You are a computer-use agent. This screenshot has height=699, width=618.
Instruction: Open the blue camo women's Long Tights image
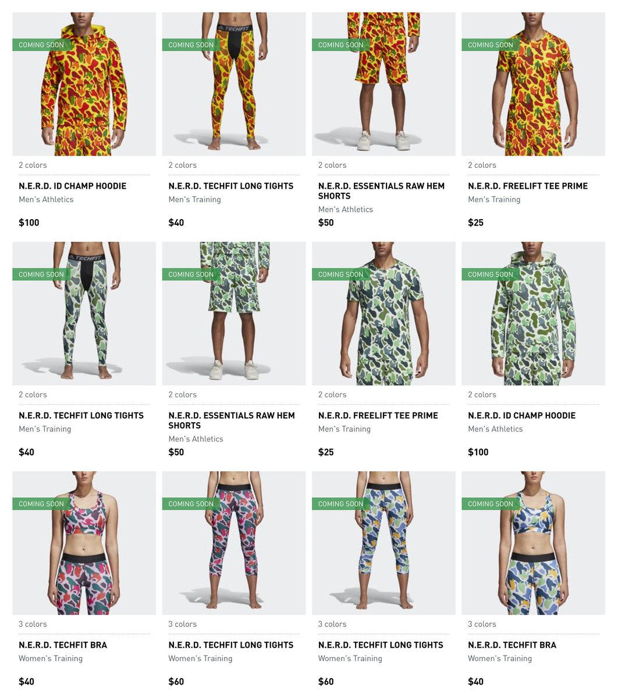(x=383, y=543)
